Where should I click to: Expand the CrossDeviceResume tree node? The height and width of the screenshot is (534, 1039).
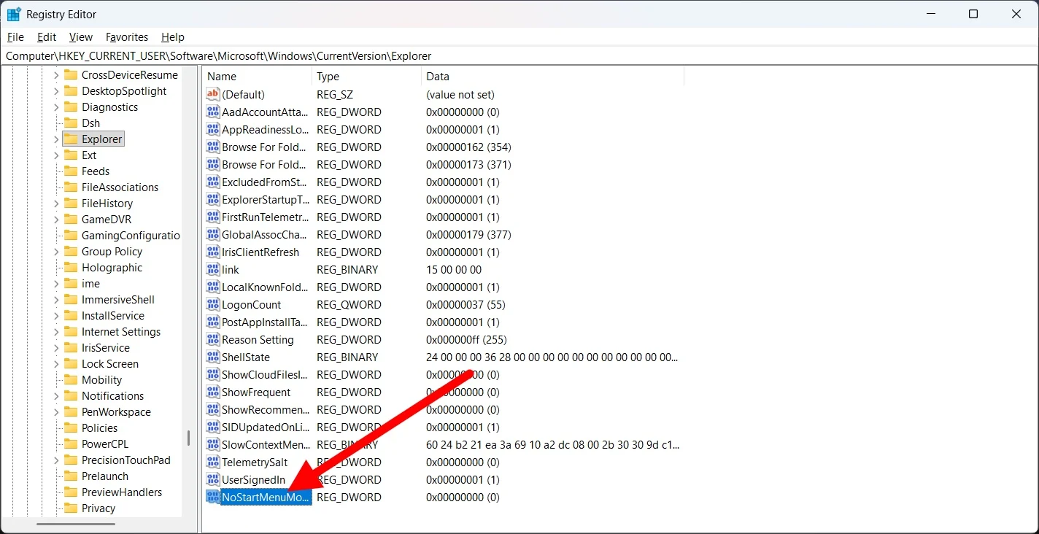56,75
